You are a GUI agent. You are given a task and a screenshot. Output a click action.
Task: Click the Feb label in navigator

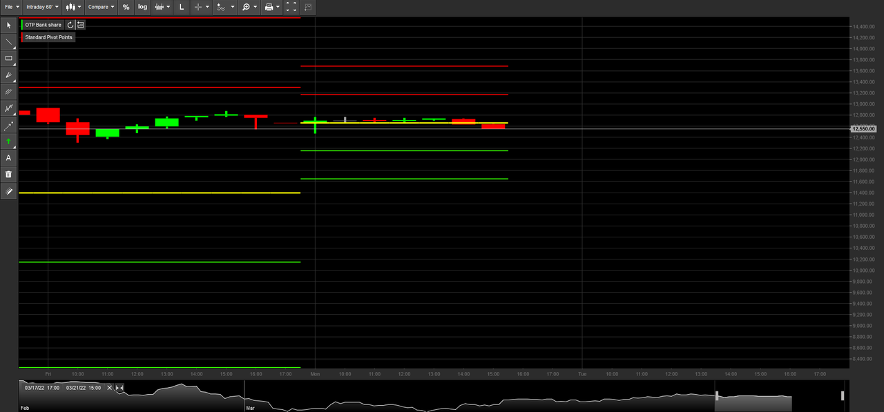24,408
